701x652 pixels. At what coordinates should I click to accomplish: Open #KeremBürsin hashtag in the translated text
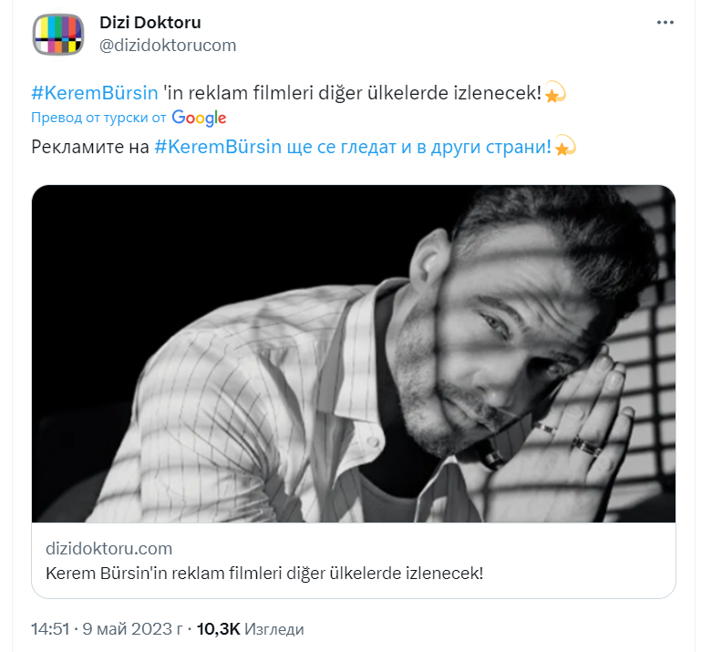coord(217,147)
